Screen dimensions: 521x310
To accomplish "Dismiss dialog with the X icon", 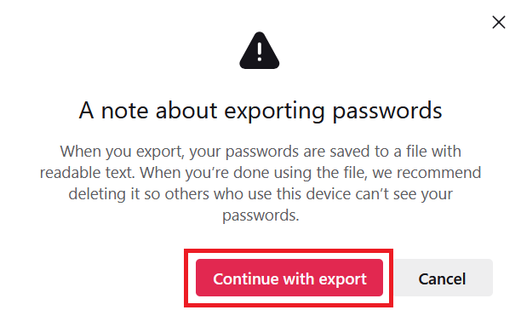I will [498, 22].
